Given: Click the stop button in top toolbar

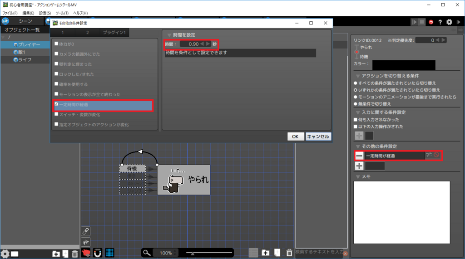Looking at the screenshot, I should point(422,22).
